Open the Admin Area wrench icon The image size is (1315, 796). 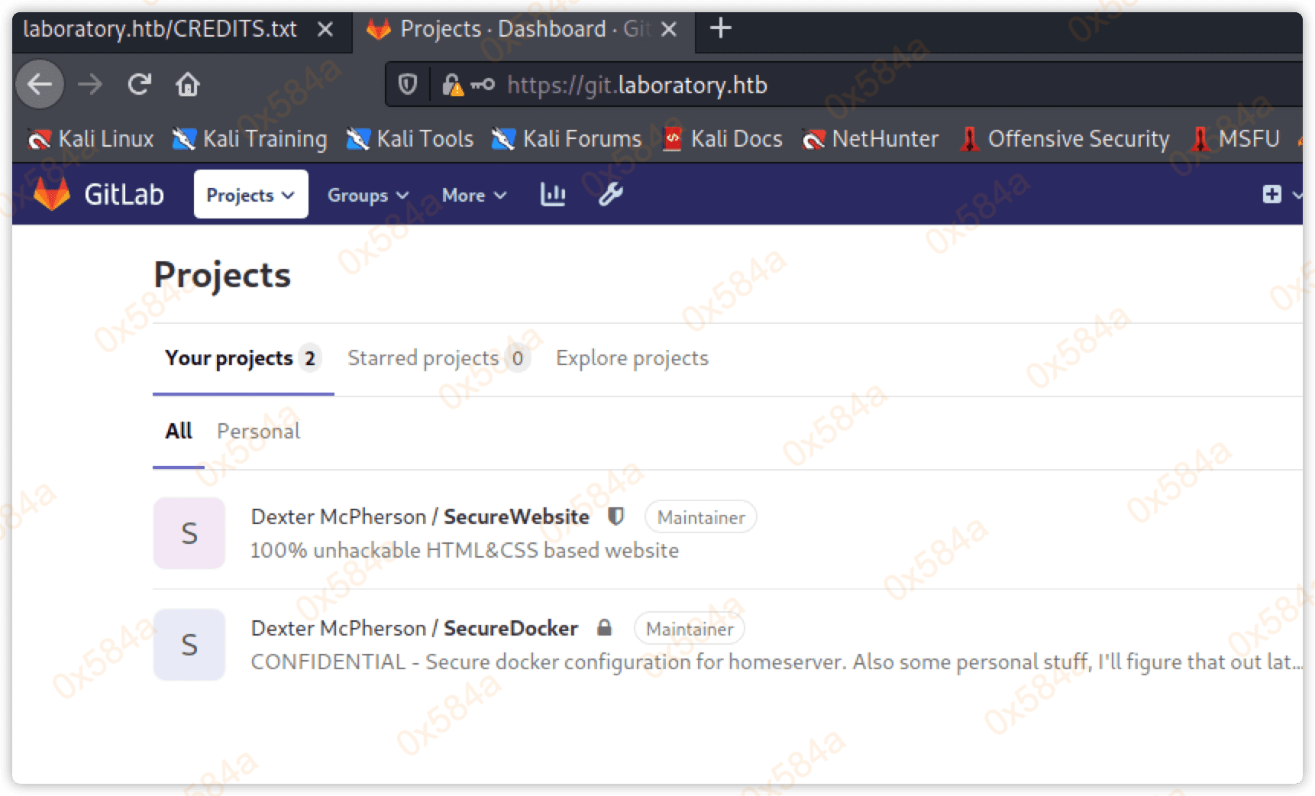click(x=610, y=195)
